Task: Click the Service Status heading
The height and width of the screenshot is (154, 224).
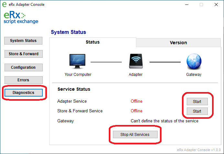Action: 74,89
